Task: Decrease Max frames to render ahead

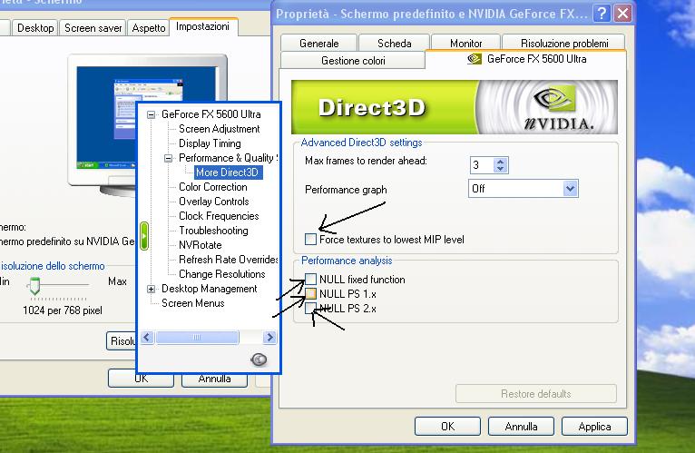Action: point(501,169)
